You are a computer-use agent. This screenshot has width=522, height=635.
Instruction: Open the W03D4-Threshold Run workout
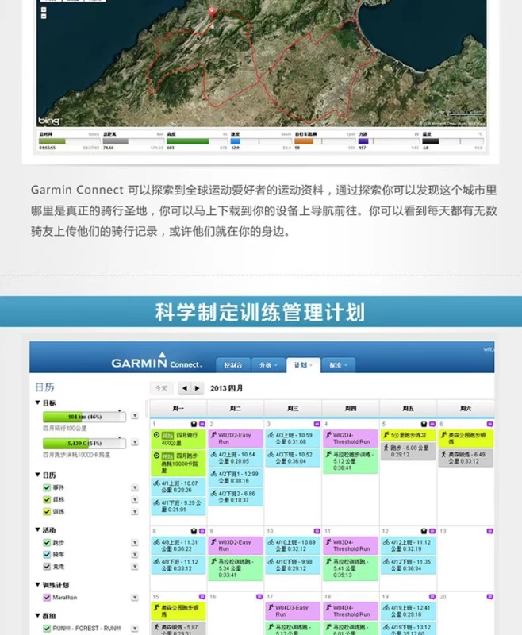pos(351,545)
